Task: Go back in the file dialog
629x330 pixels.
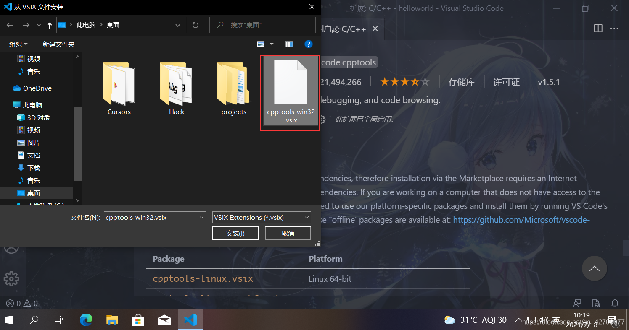Action: tap(10, 25)
